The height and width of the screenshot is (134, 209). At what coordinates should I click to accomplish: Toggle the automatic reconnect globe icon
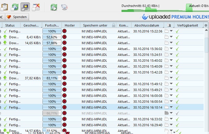coord(15,7)
